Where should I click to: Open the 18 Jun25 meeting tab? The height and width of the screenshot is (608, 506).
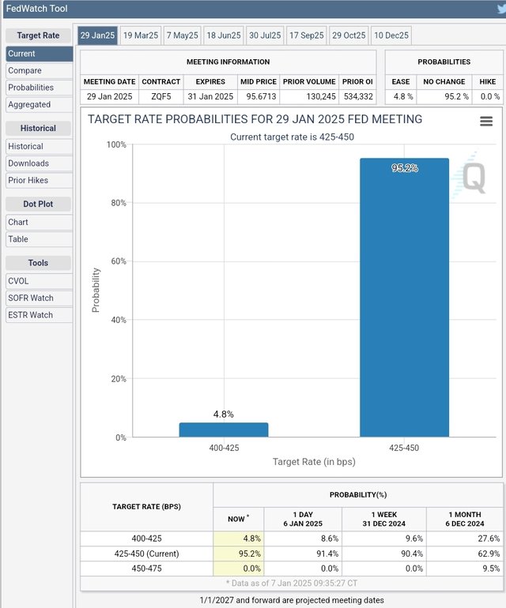[223, 36]
